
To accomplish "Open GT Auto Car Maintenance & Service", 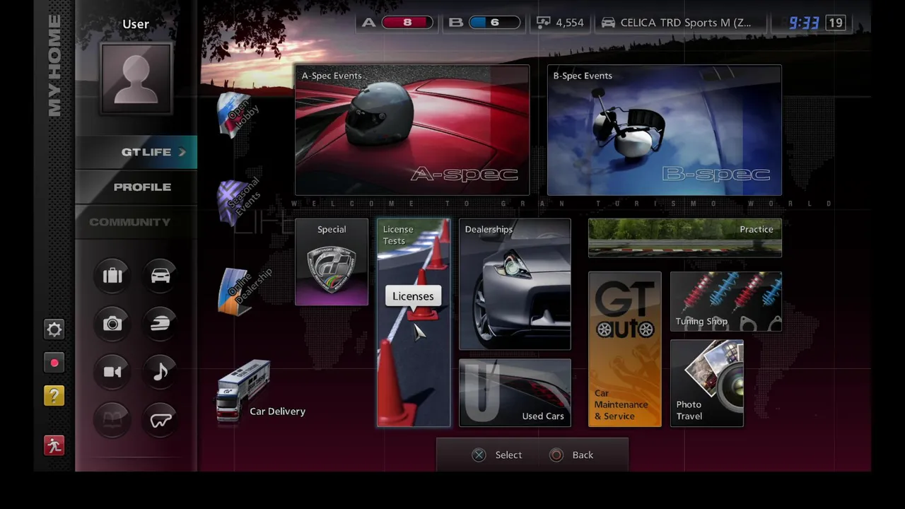I will coord(625,349).
